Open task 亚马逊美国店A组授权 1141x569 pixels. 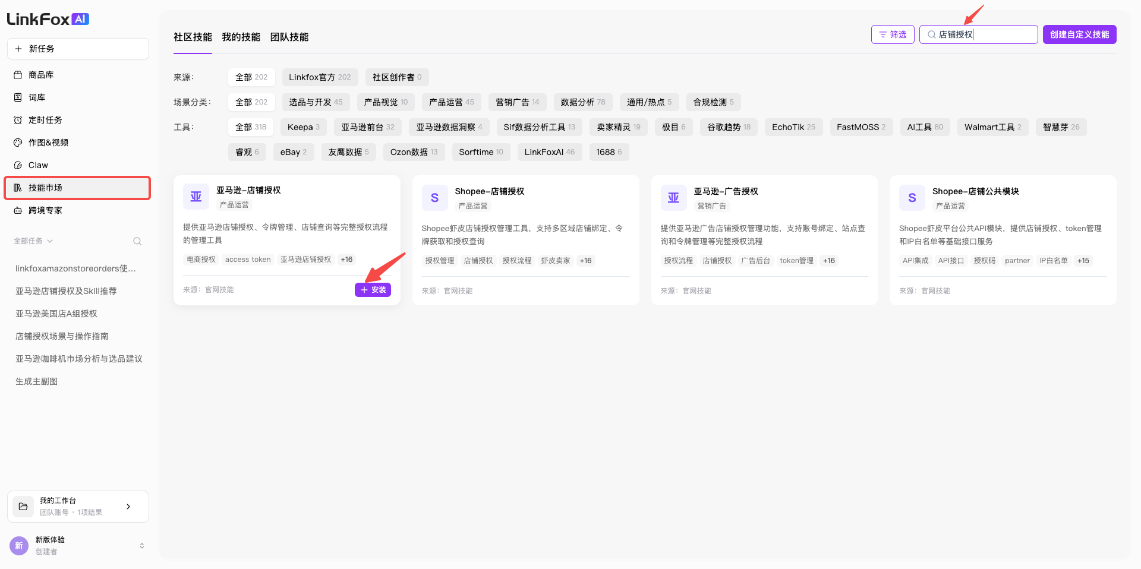pos(56,314)
